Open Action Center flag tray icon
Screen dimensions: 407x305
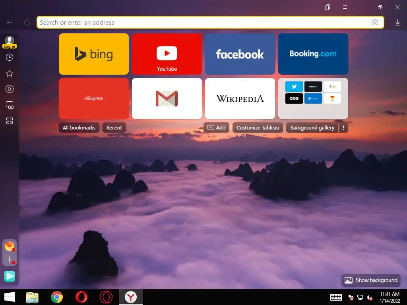pyautogui.click(x=350, y=297)
